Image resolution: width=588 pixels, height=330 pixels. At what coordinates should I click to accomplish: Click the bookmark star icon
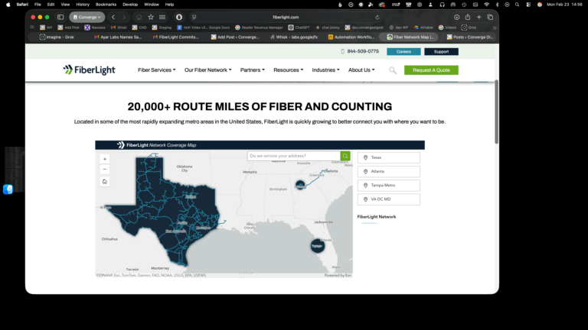pos(151,18)
